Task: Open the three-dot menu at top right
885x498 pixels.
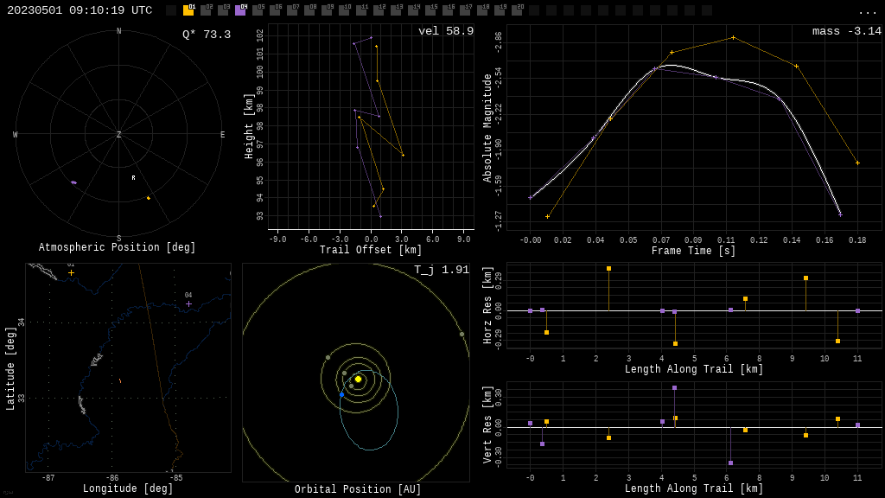Action: coord(867,11)
